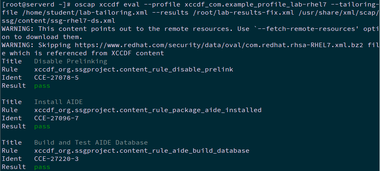Image resolution: width=380 pixels, height=171 pixels.
Task: Click the pass result for Disable Prelinking
Action: pyautogui.click(x=42, y=86)
